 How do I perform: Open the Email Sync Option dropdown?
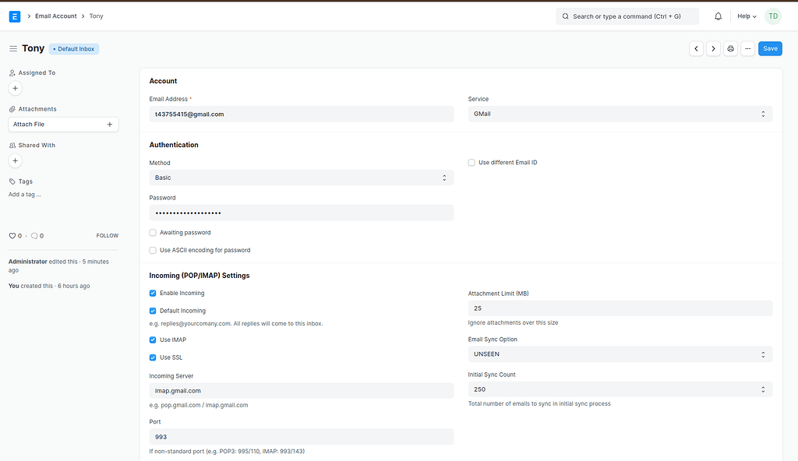pyautogui.click(x=618, y=354)
